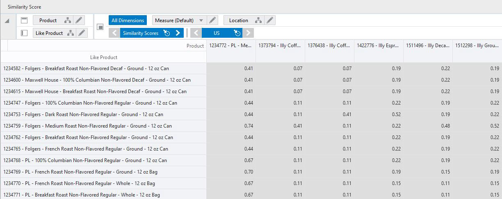Viewport: 502px width, 199px height.
Task: Select row 1234615 Maxwell House Breakfast Roast Decaf
Action: [103, 91]
